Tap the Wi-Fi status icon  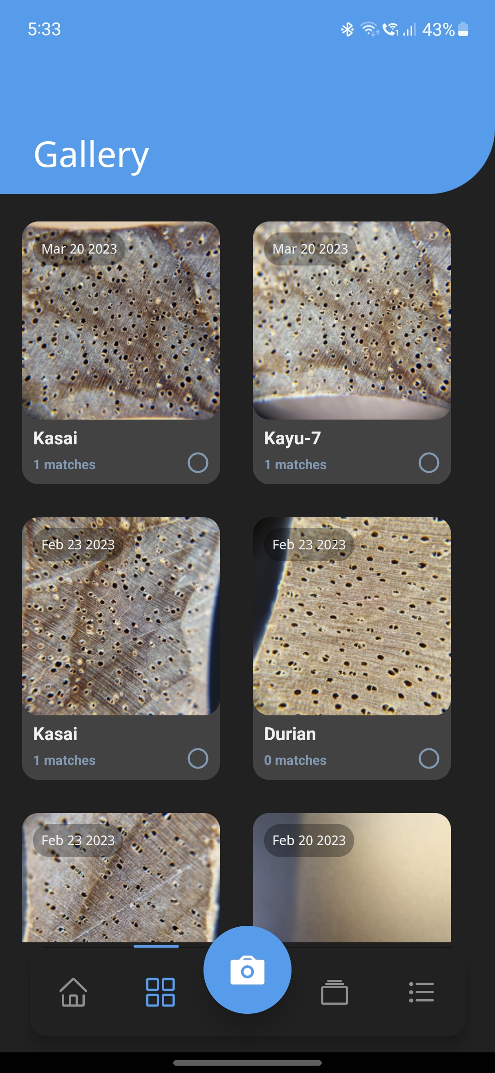click(369, 29)
